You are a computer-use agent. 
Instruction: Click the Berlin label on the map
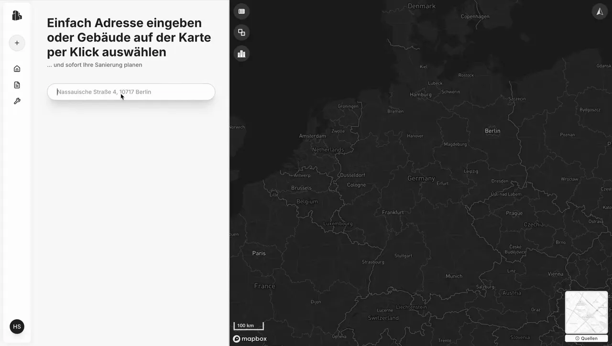point(492,131)
